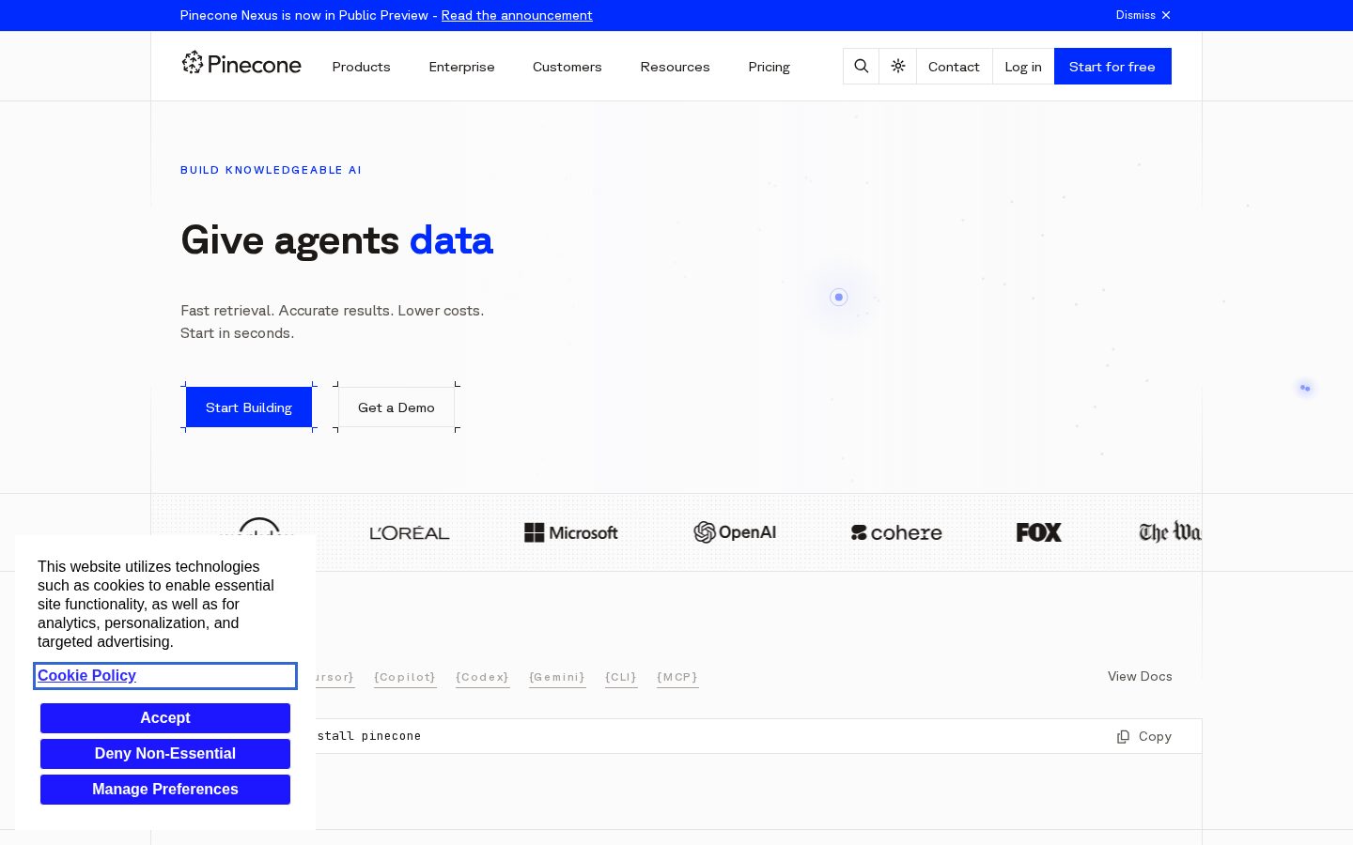Open the Products menu
Viewport: 1353px width, 845px height.
tap(361, 67)
